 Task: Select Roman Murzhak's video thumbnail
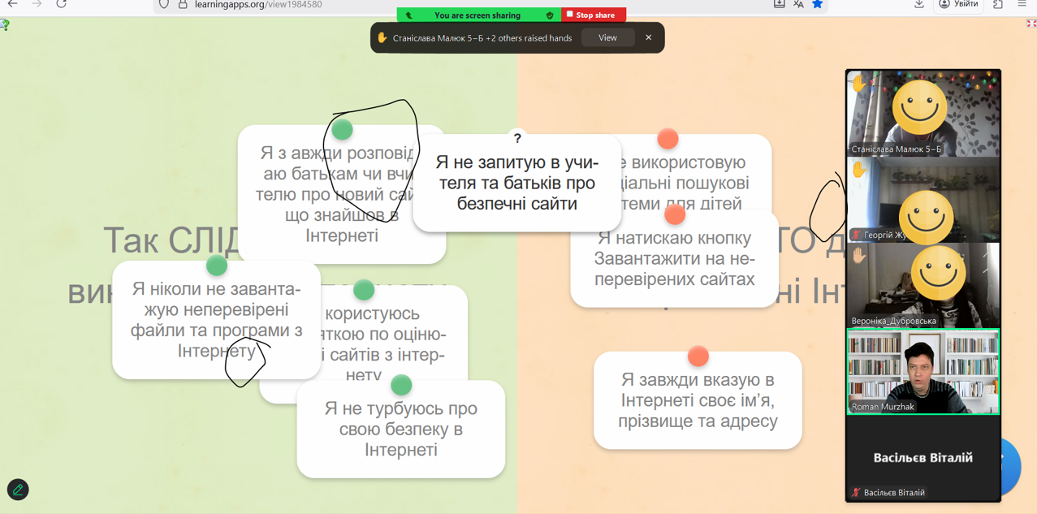click(922, 371)
